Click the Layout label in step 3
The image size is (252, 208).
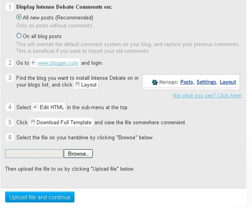click(x=89, y=85)
